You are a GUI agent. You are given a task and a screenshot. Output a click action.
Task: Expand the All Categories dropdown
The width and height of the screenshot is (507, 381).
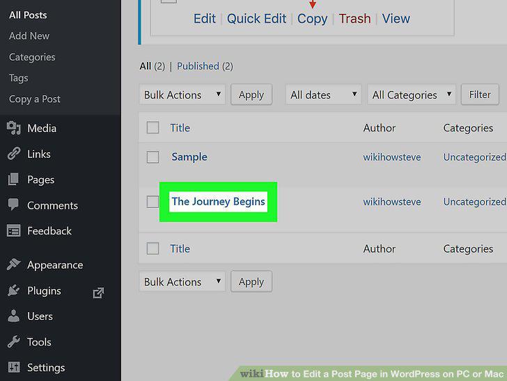pos(412,95)
